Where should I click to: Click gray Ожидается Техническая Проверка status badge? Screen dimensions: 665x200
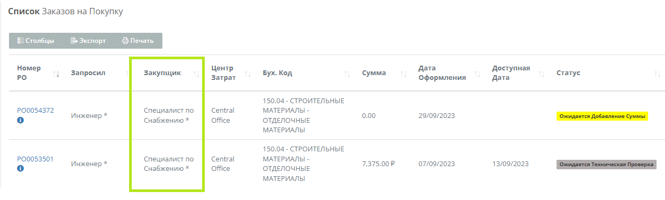pyautogui.click(x=606, y=165)
